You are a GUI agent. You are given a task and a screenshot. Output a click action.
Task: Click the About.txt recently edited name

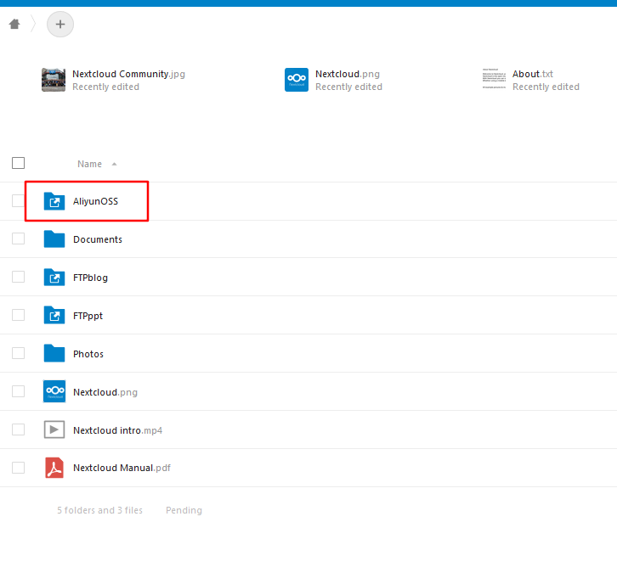[x=532, y=74]
